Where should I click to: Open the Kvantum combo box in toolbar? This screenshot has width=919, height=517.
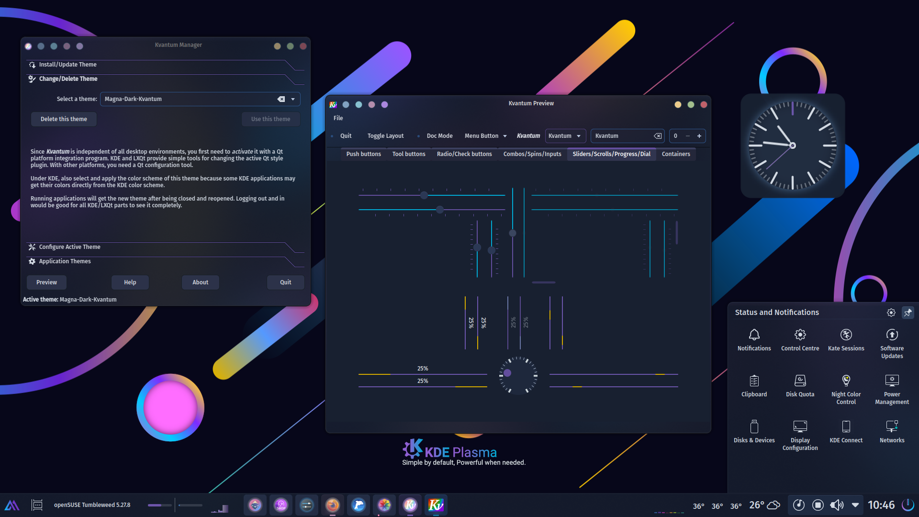pyautogui.click(x=565, y=136)
